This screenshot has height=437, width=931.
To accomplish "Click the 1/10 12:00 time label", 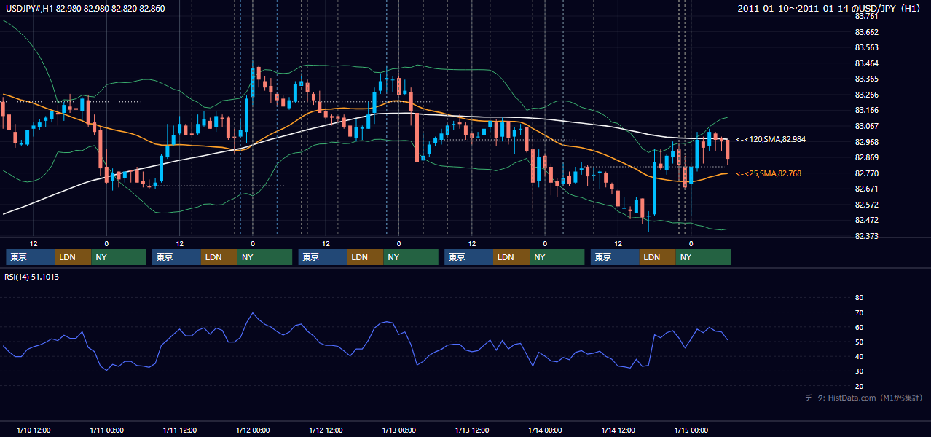I will click(x=34, y=430).
